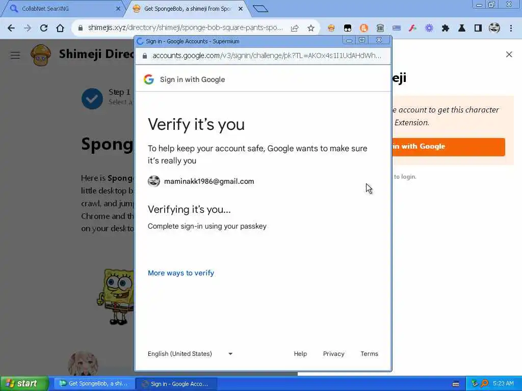This screenshot has height=391, width=522.
Task: Click the main browser address bar URL
Action: point(185,28)
